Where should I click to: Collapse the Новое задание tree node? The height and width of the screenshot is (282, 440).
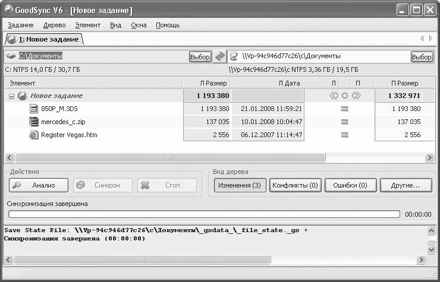[x=11, y=96]
